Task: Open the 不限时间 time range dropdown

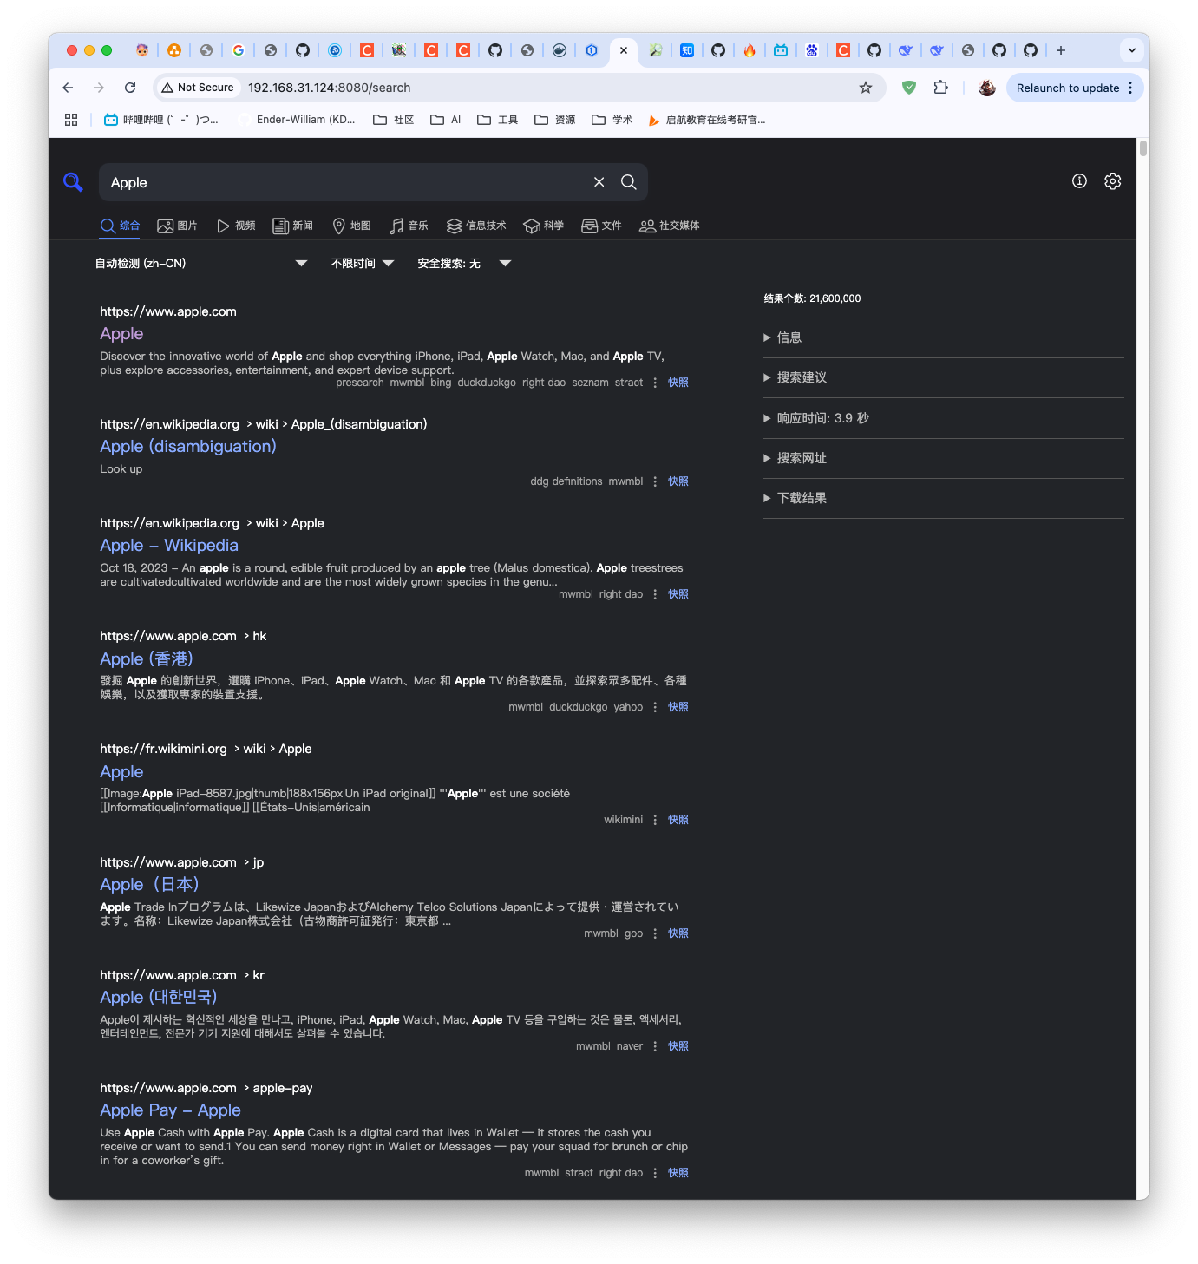Action: (362, 263)
